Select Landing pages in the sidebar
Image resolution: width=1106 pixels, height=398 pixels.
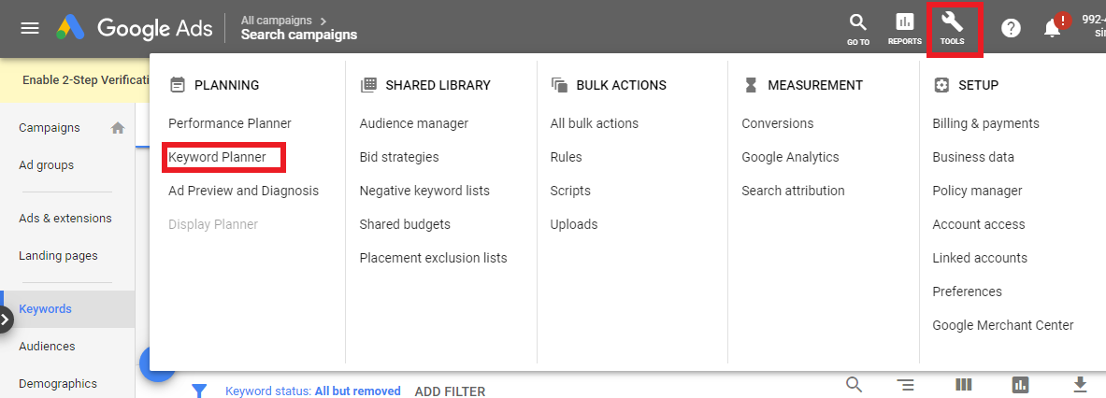click(58, 256)
